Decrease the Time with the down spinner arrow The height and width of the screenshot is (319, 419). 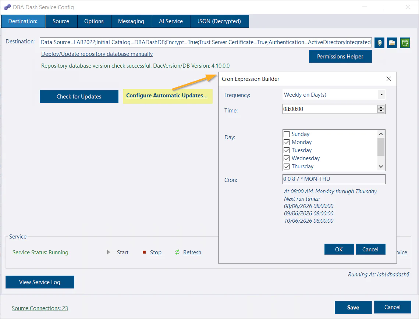(x=381, y=111)
